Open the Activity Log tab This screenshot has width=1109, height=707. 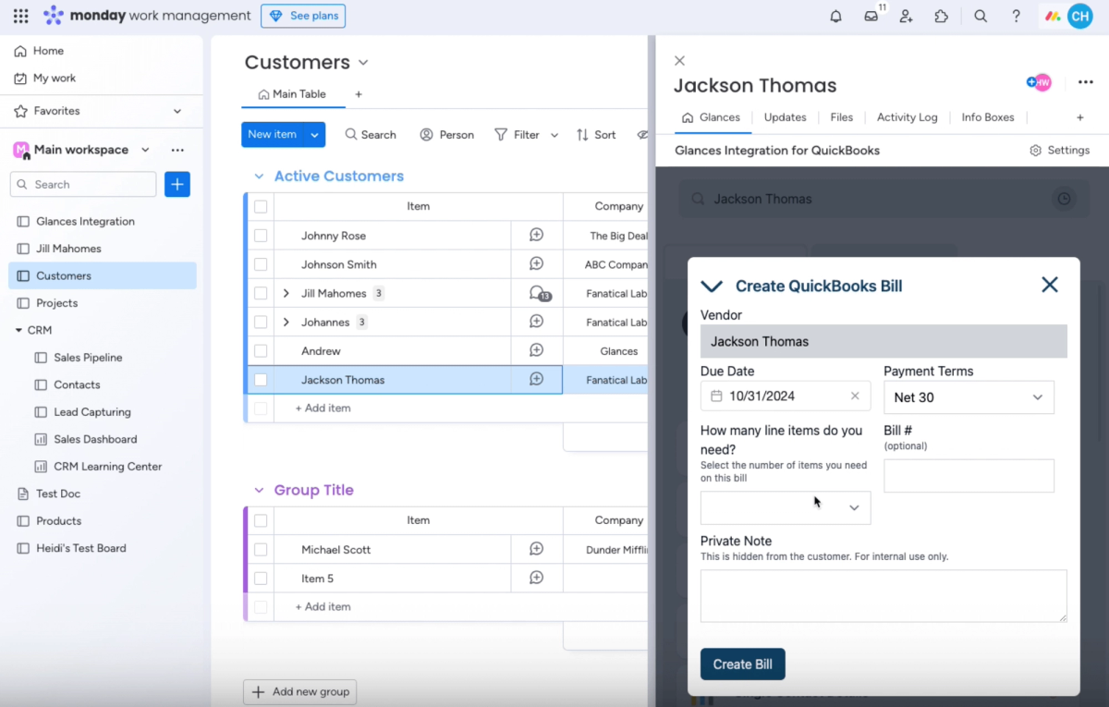[907, 117]
